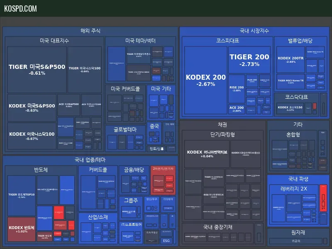Click the 기타 group header
The width and height of the screenshot is (332, 249).
click(298, 124)
